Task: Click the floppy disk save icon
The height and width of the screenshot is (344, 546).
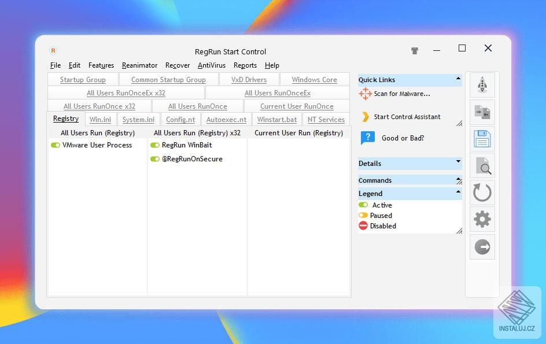Action: (482, 139)
